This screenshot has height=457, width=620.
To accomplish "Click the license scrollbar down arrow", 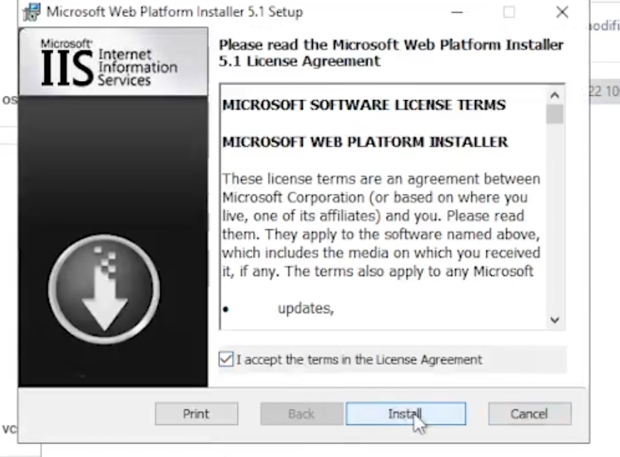I will click(555, 319).
